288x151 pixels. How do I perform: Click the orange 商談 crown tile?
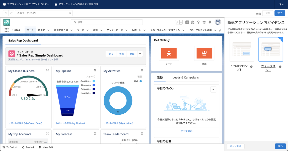pos(204,53)
